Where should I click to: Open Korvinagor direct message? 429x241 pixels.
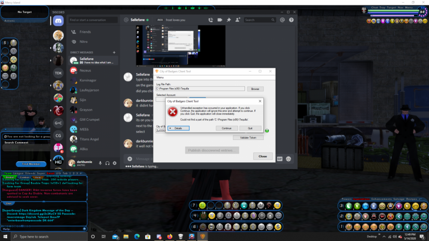point(93,80)
